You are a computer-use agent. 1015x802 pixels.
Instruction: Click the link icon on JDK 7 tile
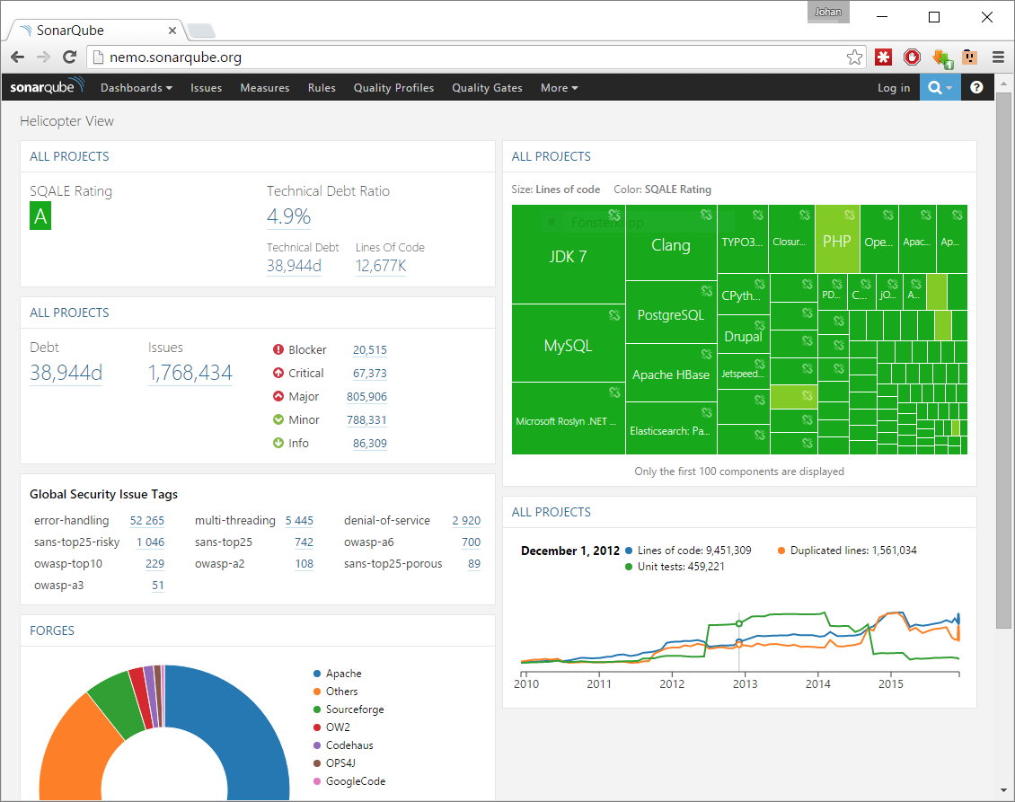pos(614,215)
